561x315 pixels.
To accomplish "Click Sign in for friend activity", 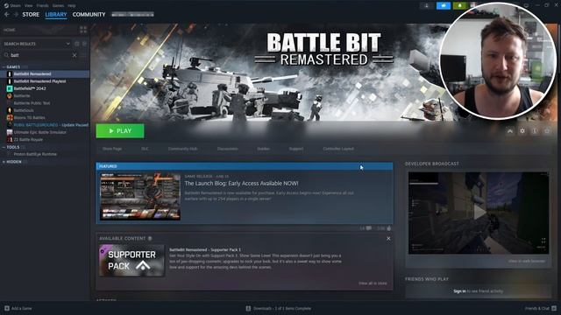I will 459,291.
